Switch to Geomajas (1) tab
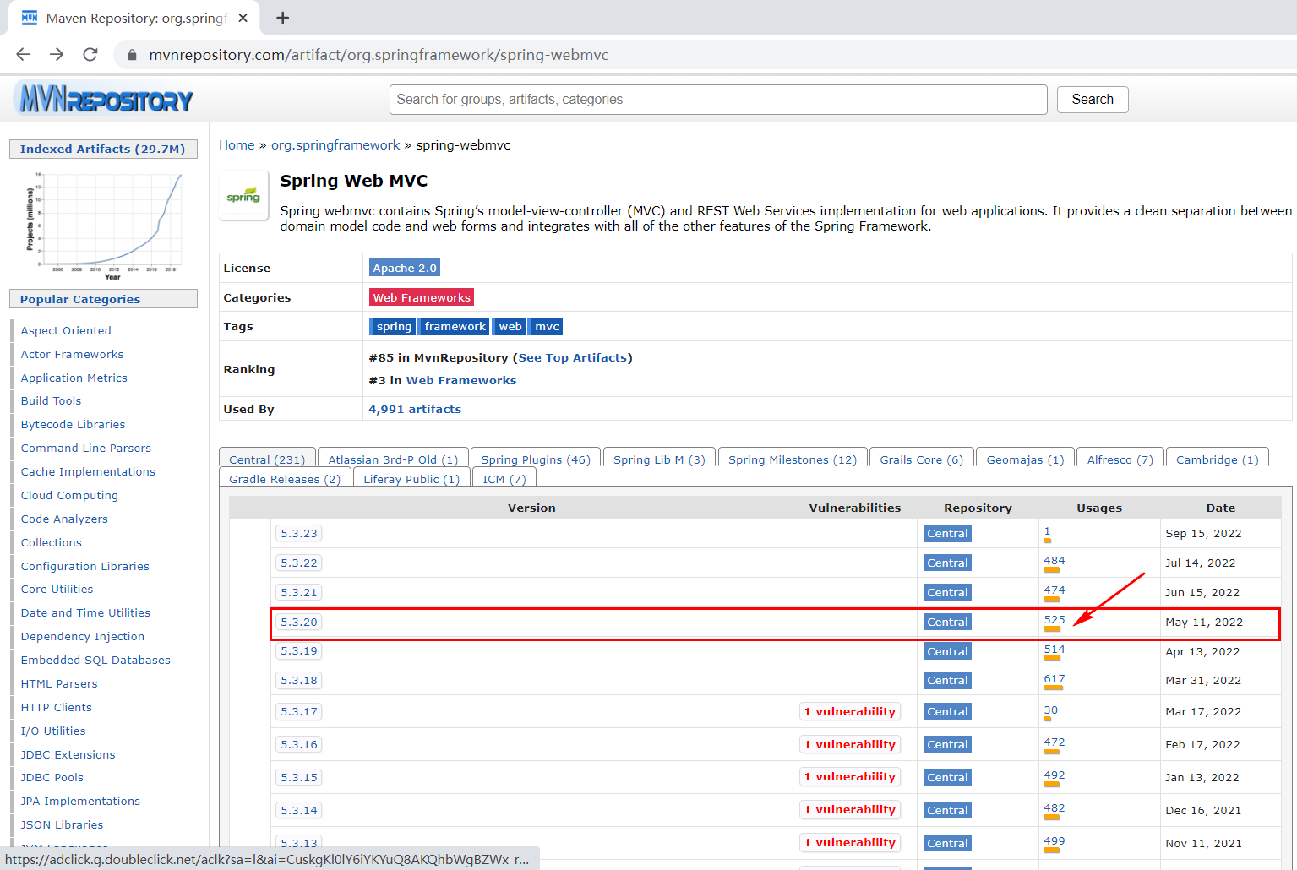The image size is (1297, 870). (1025, 459)
